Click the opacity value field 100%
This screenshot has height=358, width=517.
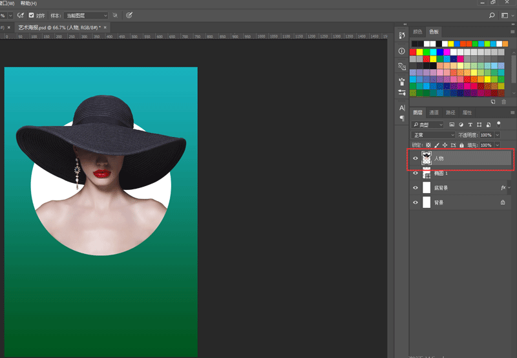tap(486, 135)
